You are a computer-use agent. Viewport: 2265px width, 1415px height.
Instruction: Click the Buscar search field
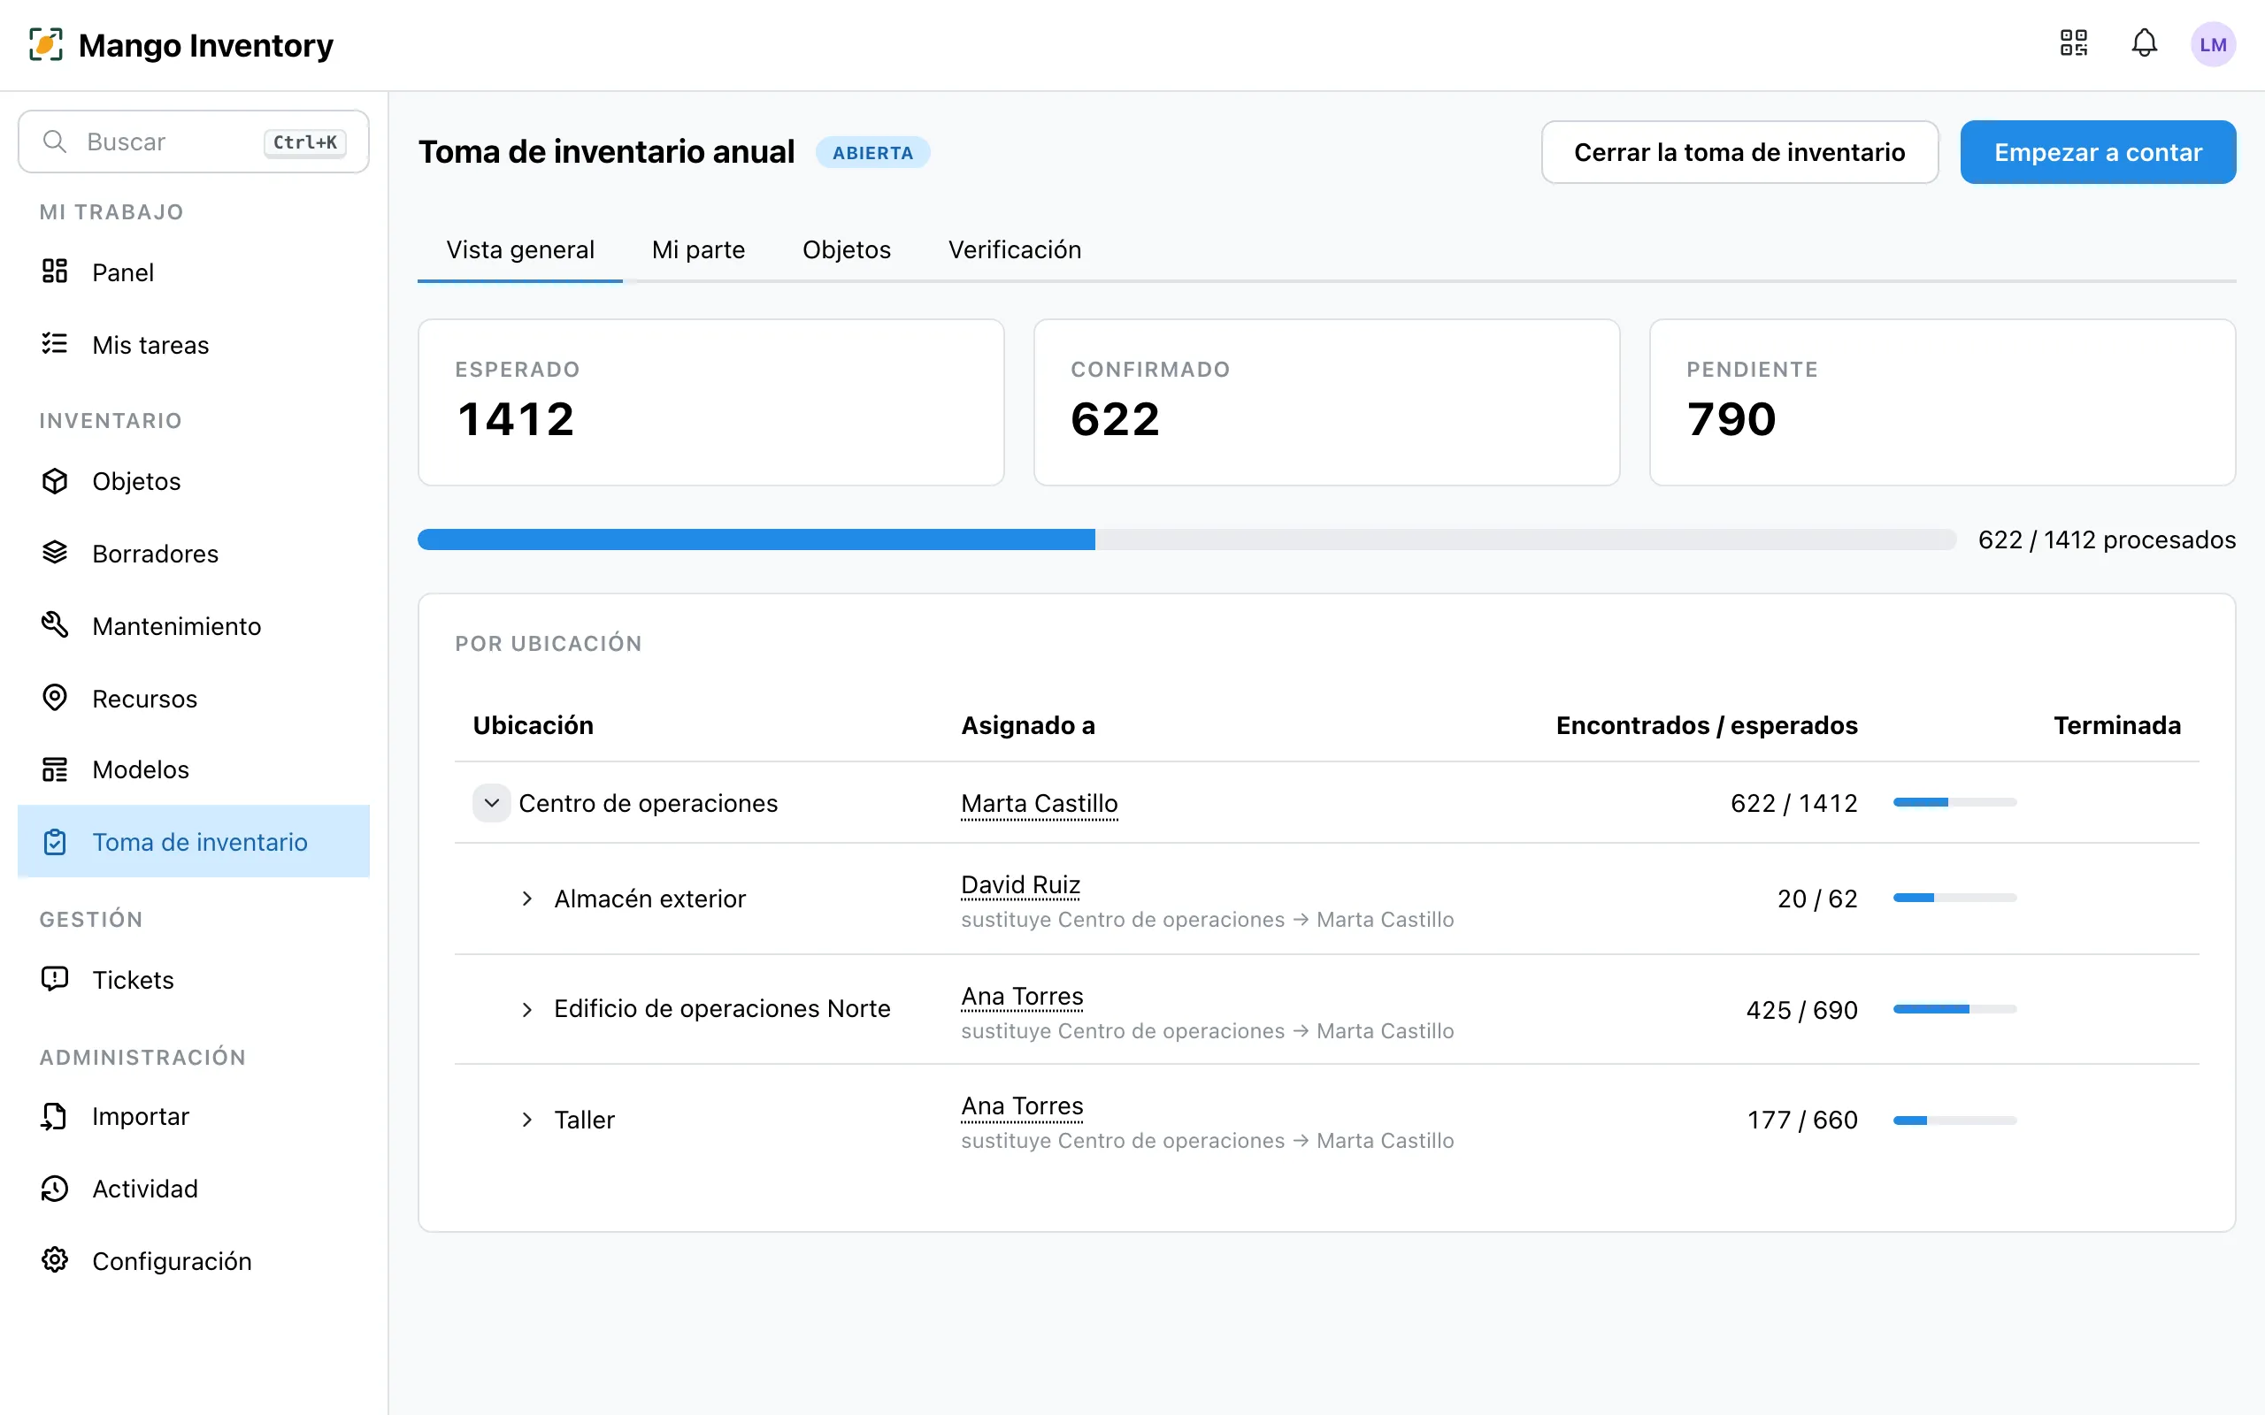(x=194, y=141)
